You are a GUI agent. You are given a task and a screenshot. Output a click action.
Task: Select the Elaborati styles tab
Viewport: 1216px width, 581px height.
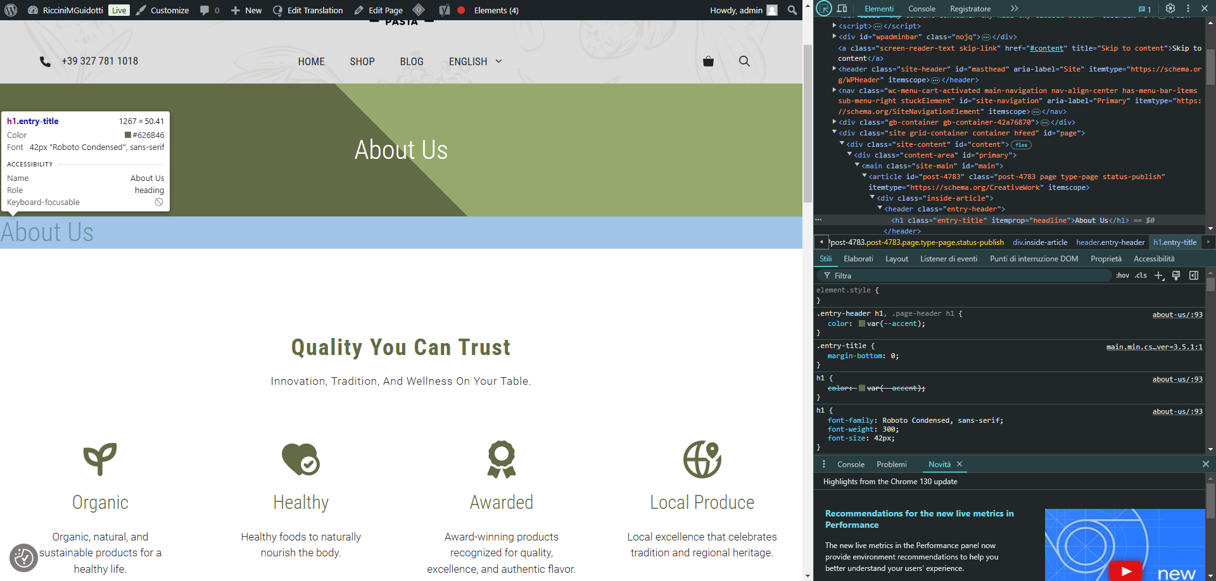[858, 259]
